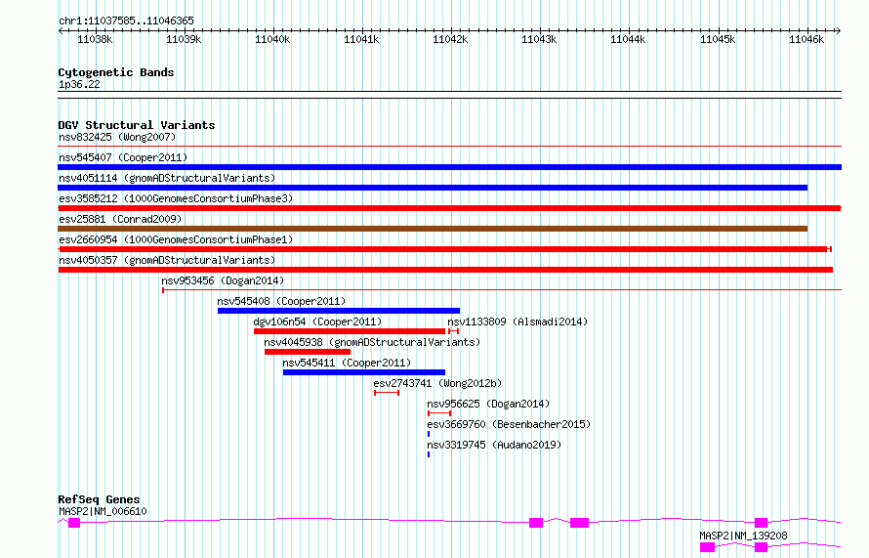Click the 11043k ruler tick label
This screenshot has width=869, height=558.
coord(539,39)
